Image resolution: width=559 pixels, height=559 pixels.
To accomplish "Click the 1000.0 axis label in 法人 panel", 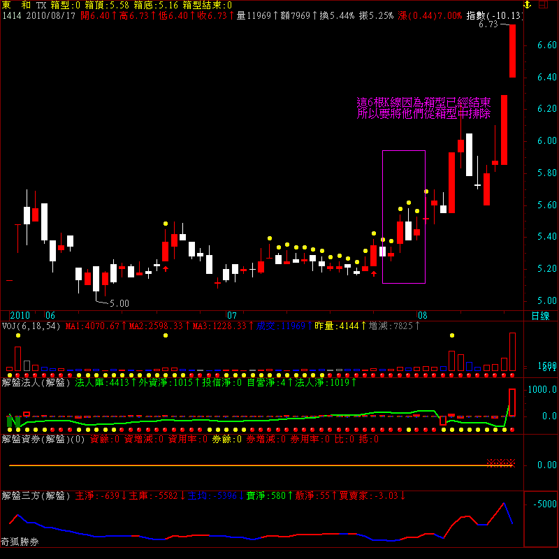I will (x=542, y=389).
